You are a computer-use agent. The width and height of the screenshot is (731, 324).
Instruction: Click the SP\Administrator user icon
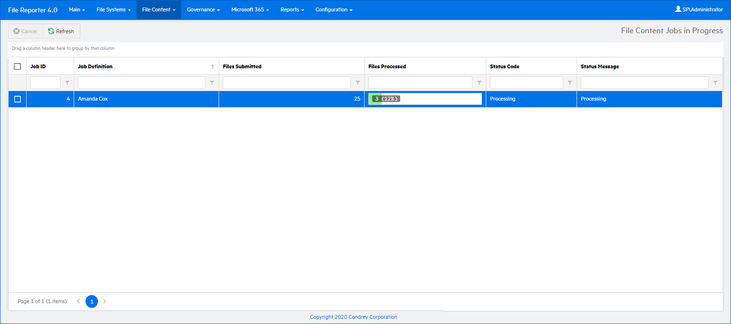678,9
